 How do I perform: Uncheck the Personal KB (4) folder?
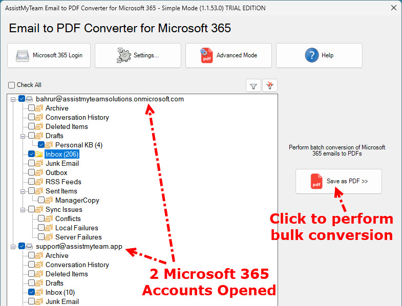tap(41, 145)
